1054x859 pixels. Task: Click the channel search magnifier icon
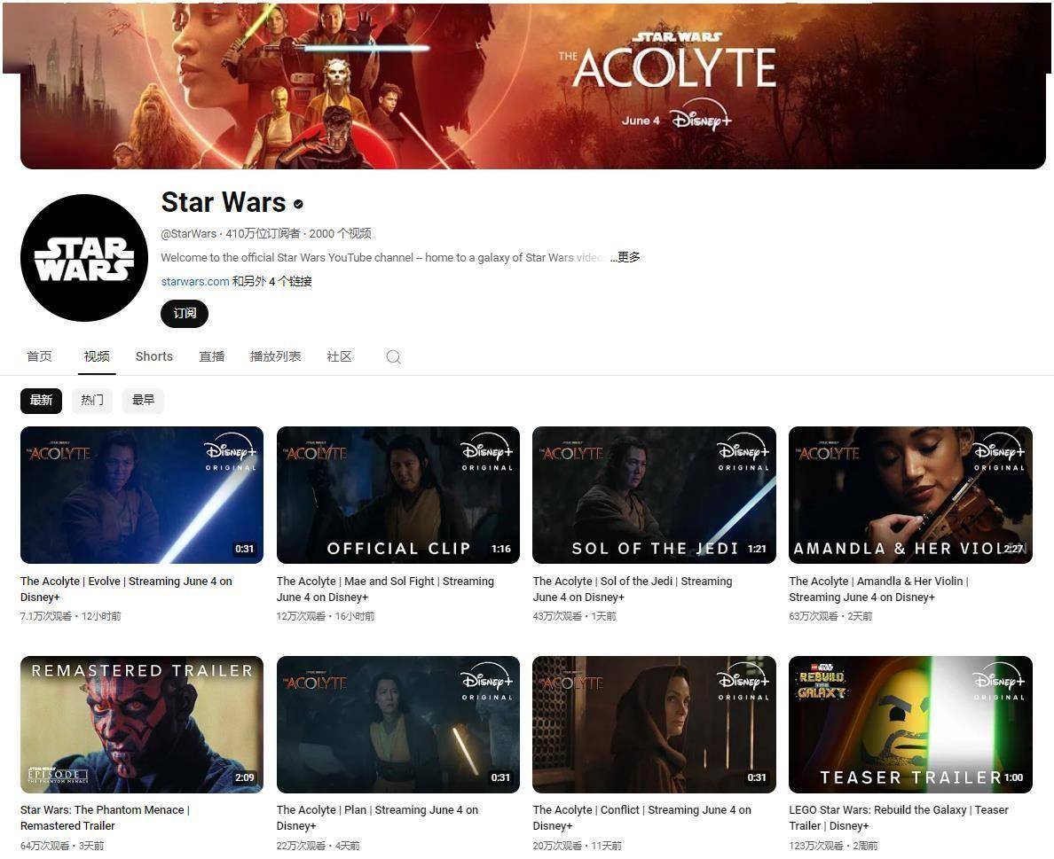[x=393, y=356]
